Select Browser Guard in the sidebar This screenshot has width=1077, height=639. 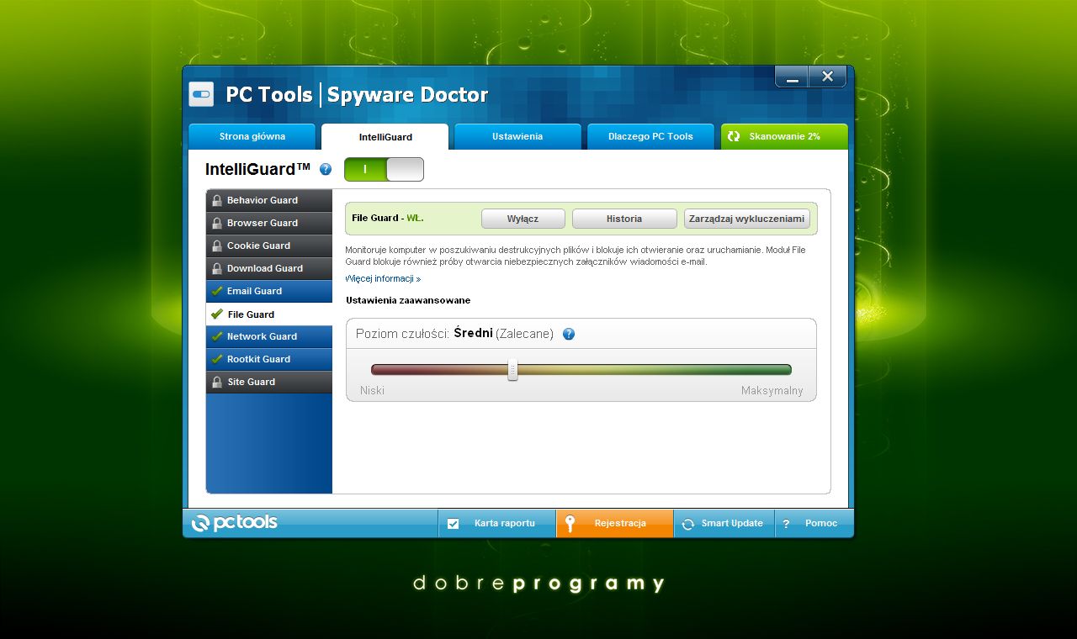point(269,223)
